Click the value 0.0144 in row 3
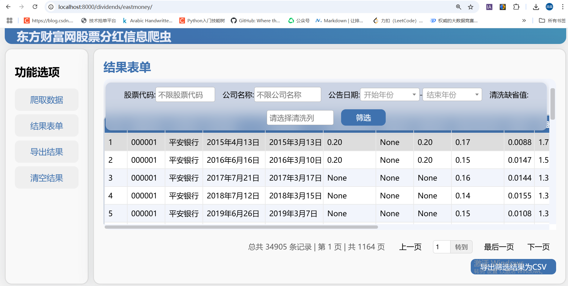The image size is (568, 286). pos(520,178)
